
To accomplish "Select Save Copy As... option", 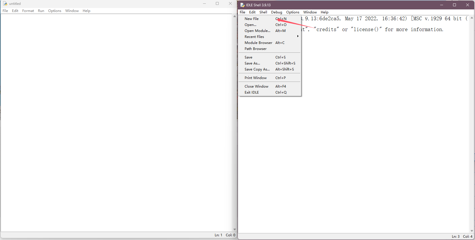I will 257,69.
